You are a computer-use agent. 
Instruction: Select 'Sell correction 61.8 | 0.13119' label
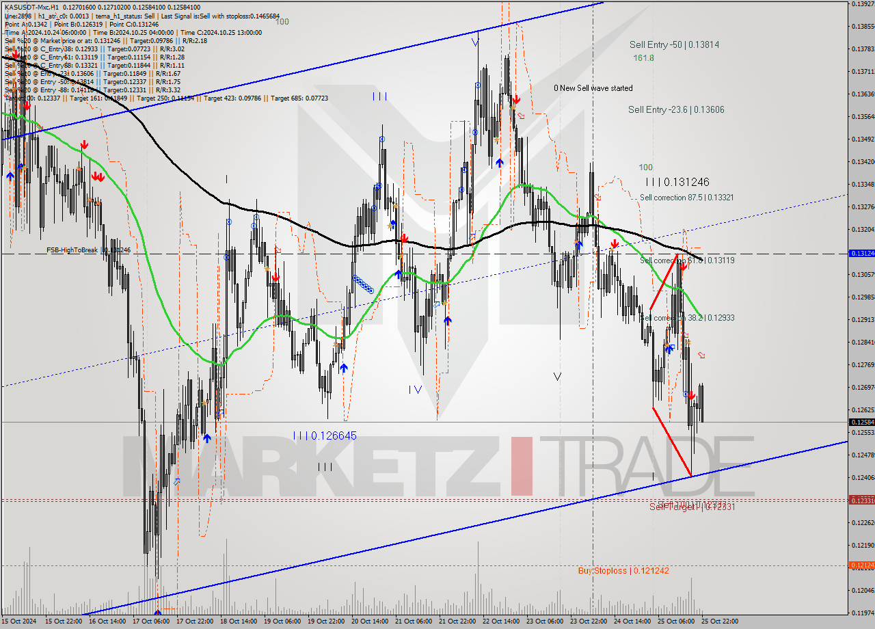click(x=687, y=260)
